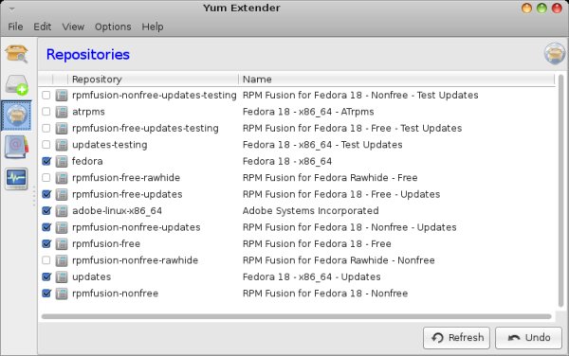Select the text 'Adobe Systems Incorporated'
This screenshot has height=356, width=569.
311,211
